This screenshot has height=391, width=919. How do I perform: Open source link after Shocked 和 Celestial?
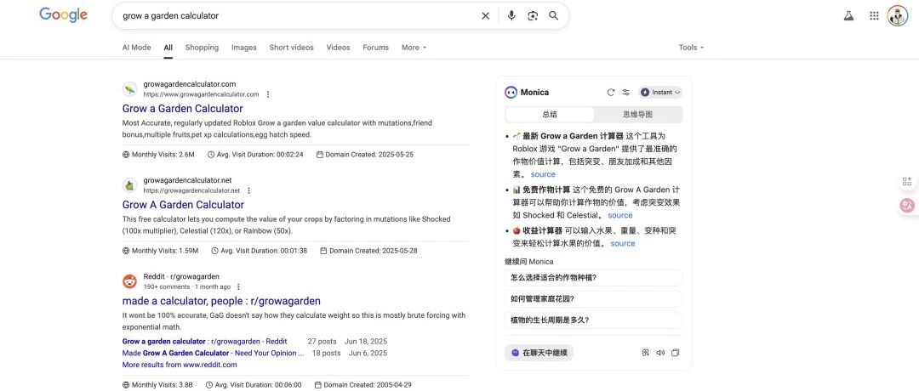tap(620, 215)
